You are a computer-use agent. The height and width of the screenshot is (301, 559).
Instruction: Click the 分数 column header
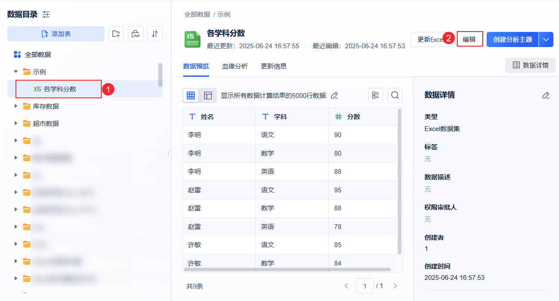pyautogui.click(x=363, y=117)
